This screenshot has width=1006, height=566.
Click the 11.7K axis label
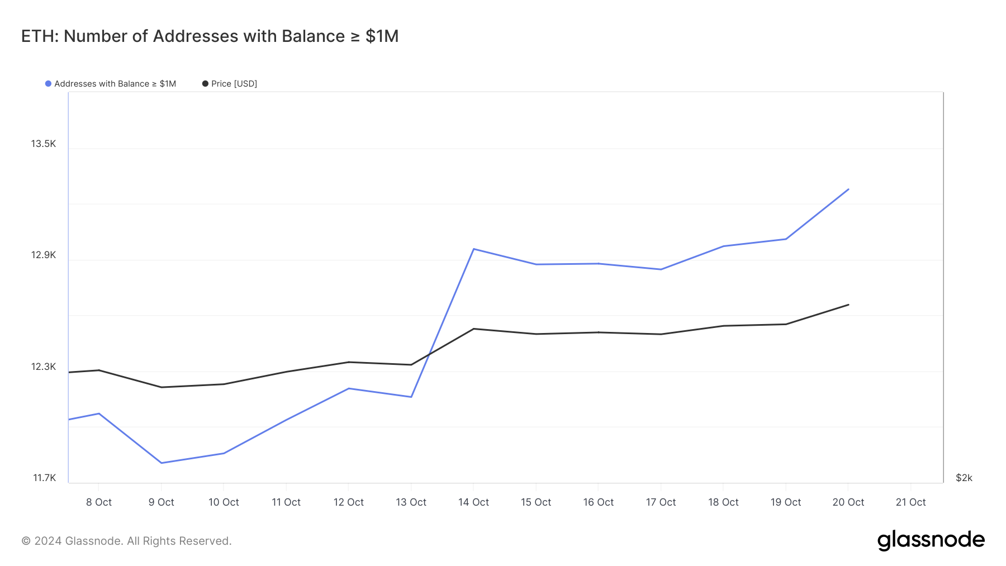[x=44, y=478]
